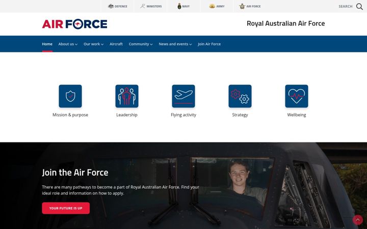Click the DEFENCE top bar link text
Viewport: 367px width, 229px height.
tap(121, 6)
